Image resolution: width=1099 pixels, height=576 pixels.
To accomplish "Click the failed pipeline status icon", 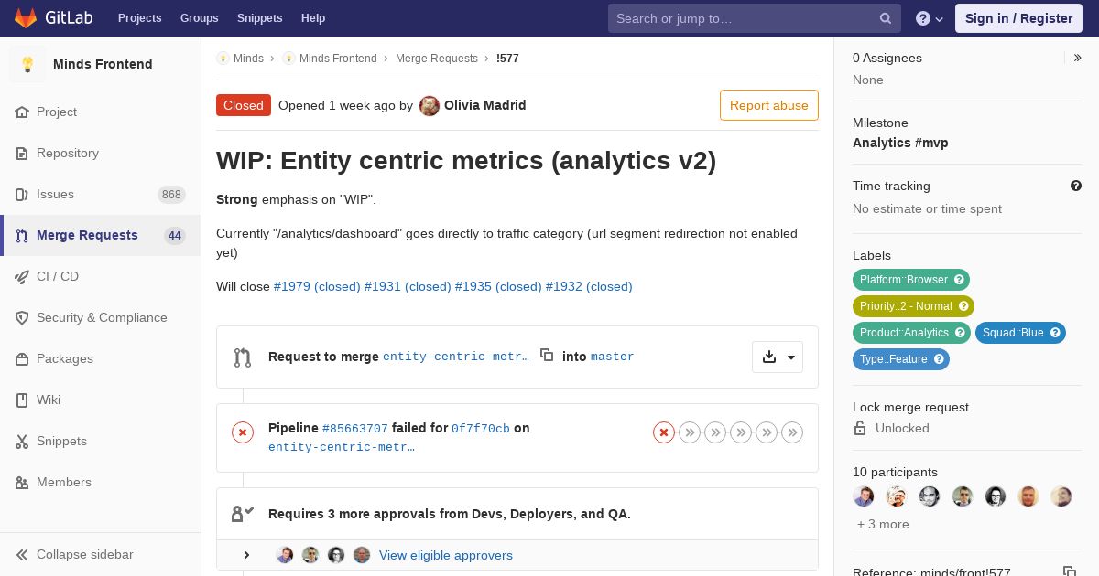I will coord(243,432).
